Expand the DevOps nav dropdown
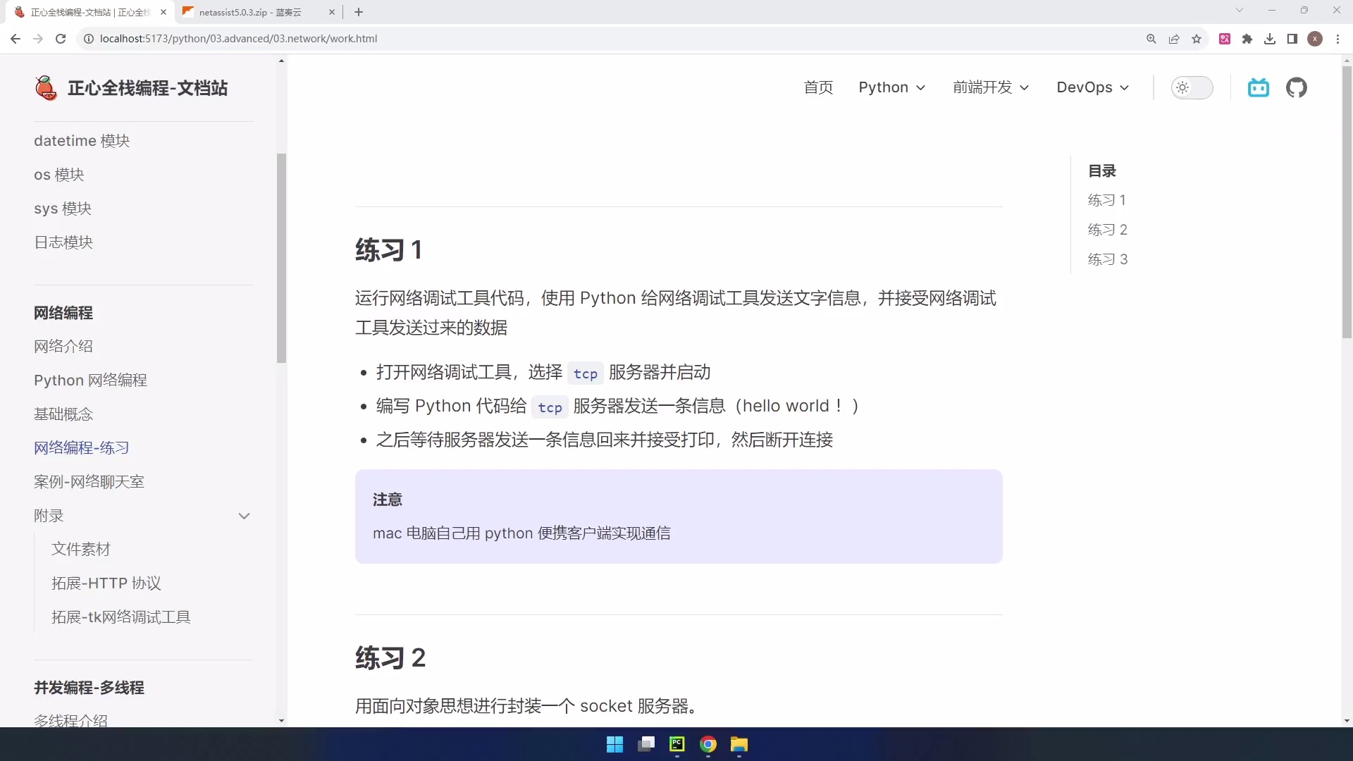 pyautogui.click(x=1092, y=87)
